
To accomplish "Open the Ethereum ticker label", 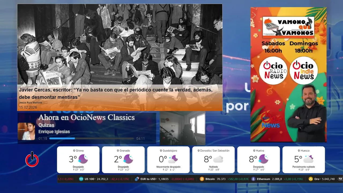I will pyautogui.click(x=263, y=179).
